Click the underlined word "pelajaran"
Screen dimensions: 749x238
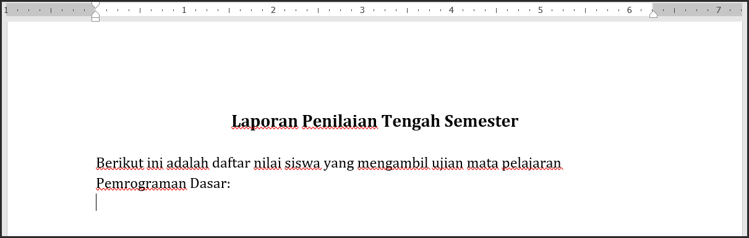[x=532, y=164]
